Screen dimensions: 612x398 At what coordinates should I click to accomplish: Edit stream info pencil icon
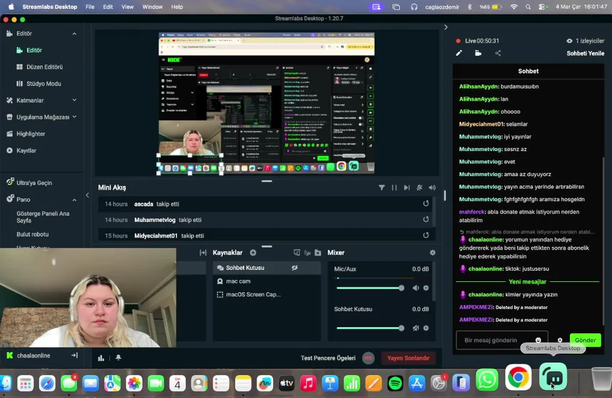(459, 53)
